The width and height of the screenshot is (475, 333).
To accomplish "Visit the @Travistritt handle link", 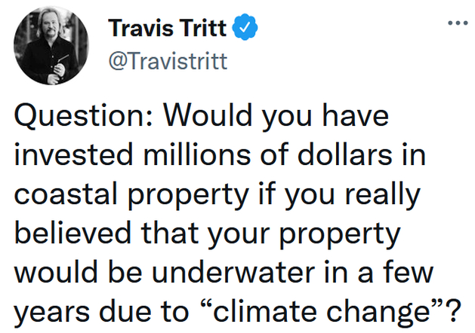I will point(168,61).
